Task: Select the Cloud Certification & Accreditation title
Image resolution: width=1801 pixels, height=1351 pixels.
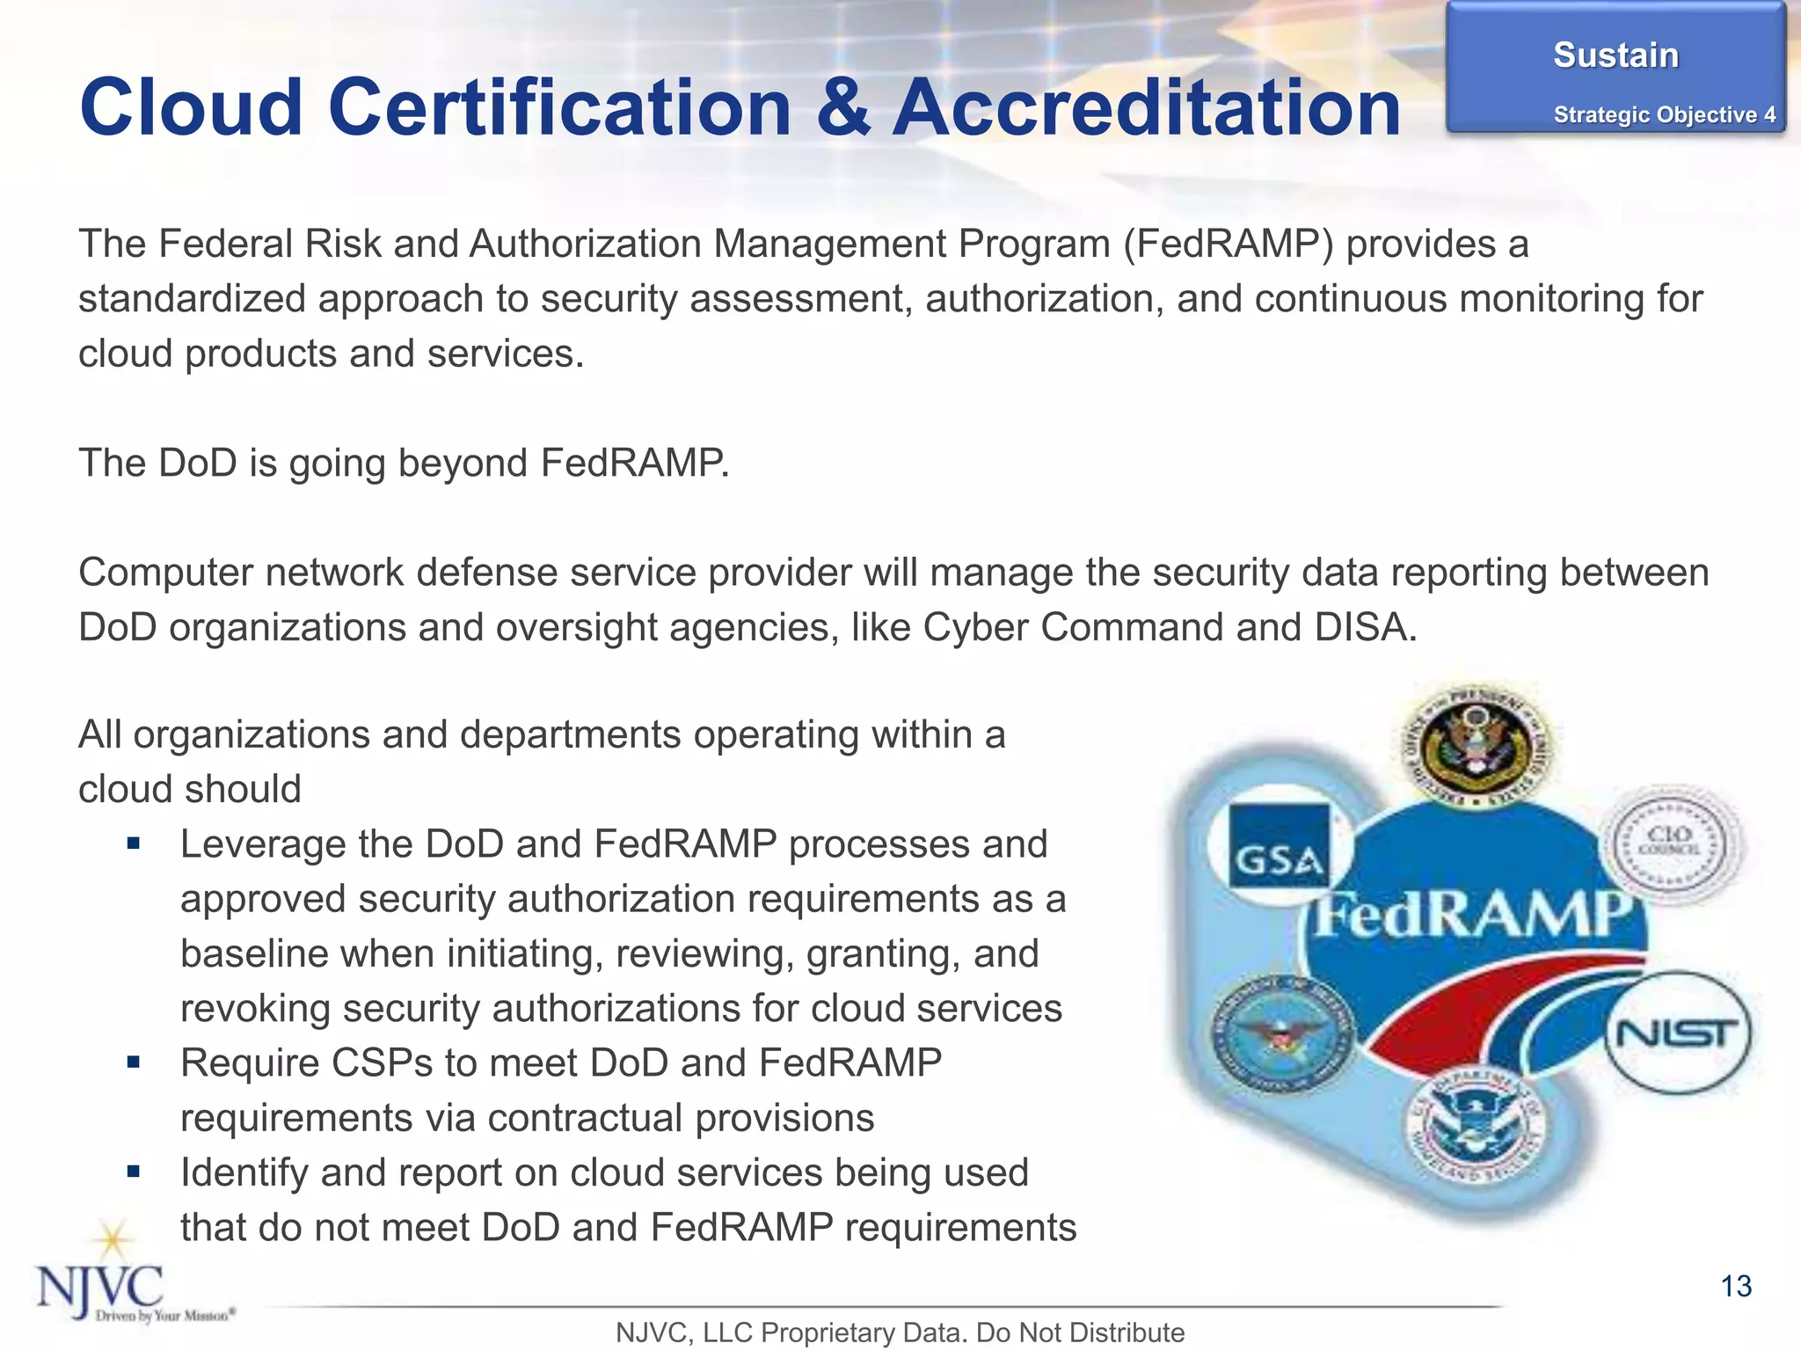Action: coord(740,107)
